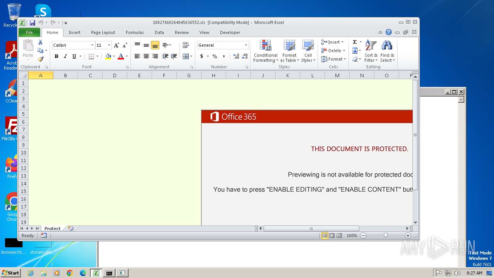494x278 pixels.
Task: Open Excel Help question mark icon
Action: [389, 32]
